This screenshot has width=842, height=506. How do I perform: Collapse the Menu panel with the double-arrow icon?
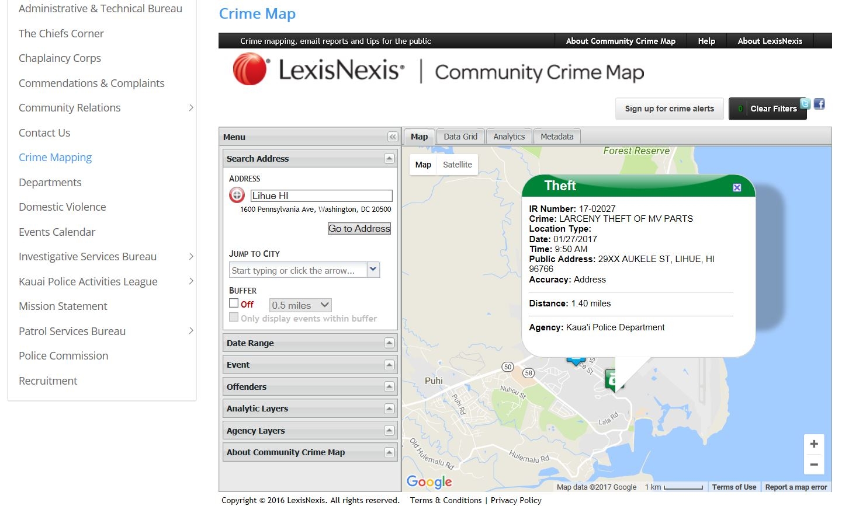392,137
